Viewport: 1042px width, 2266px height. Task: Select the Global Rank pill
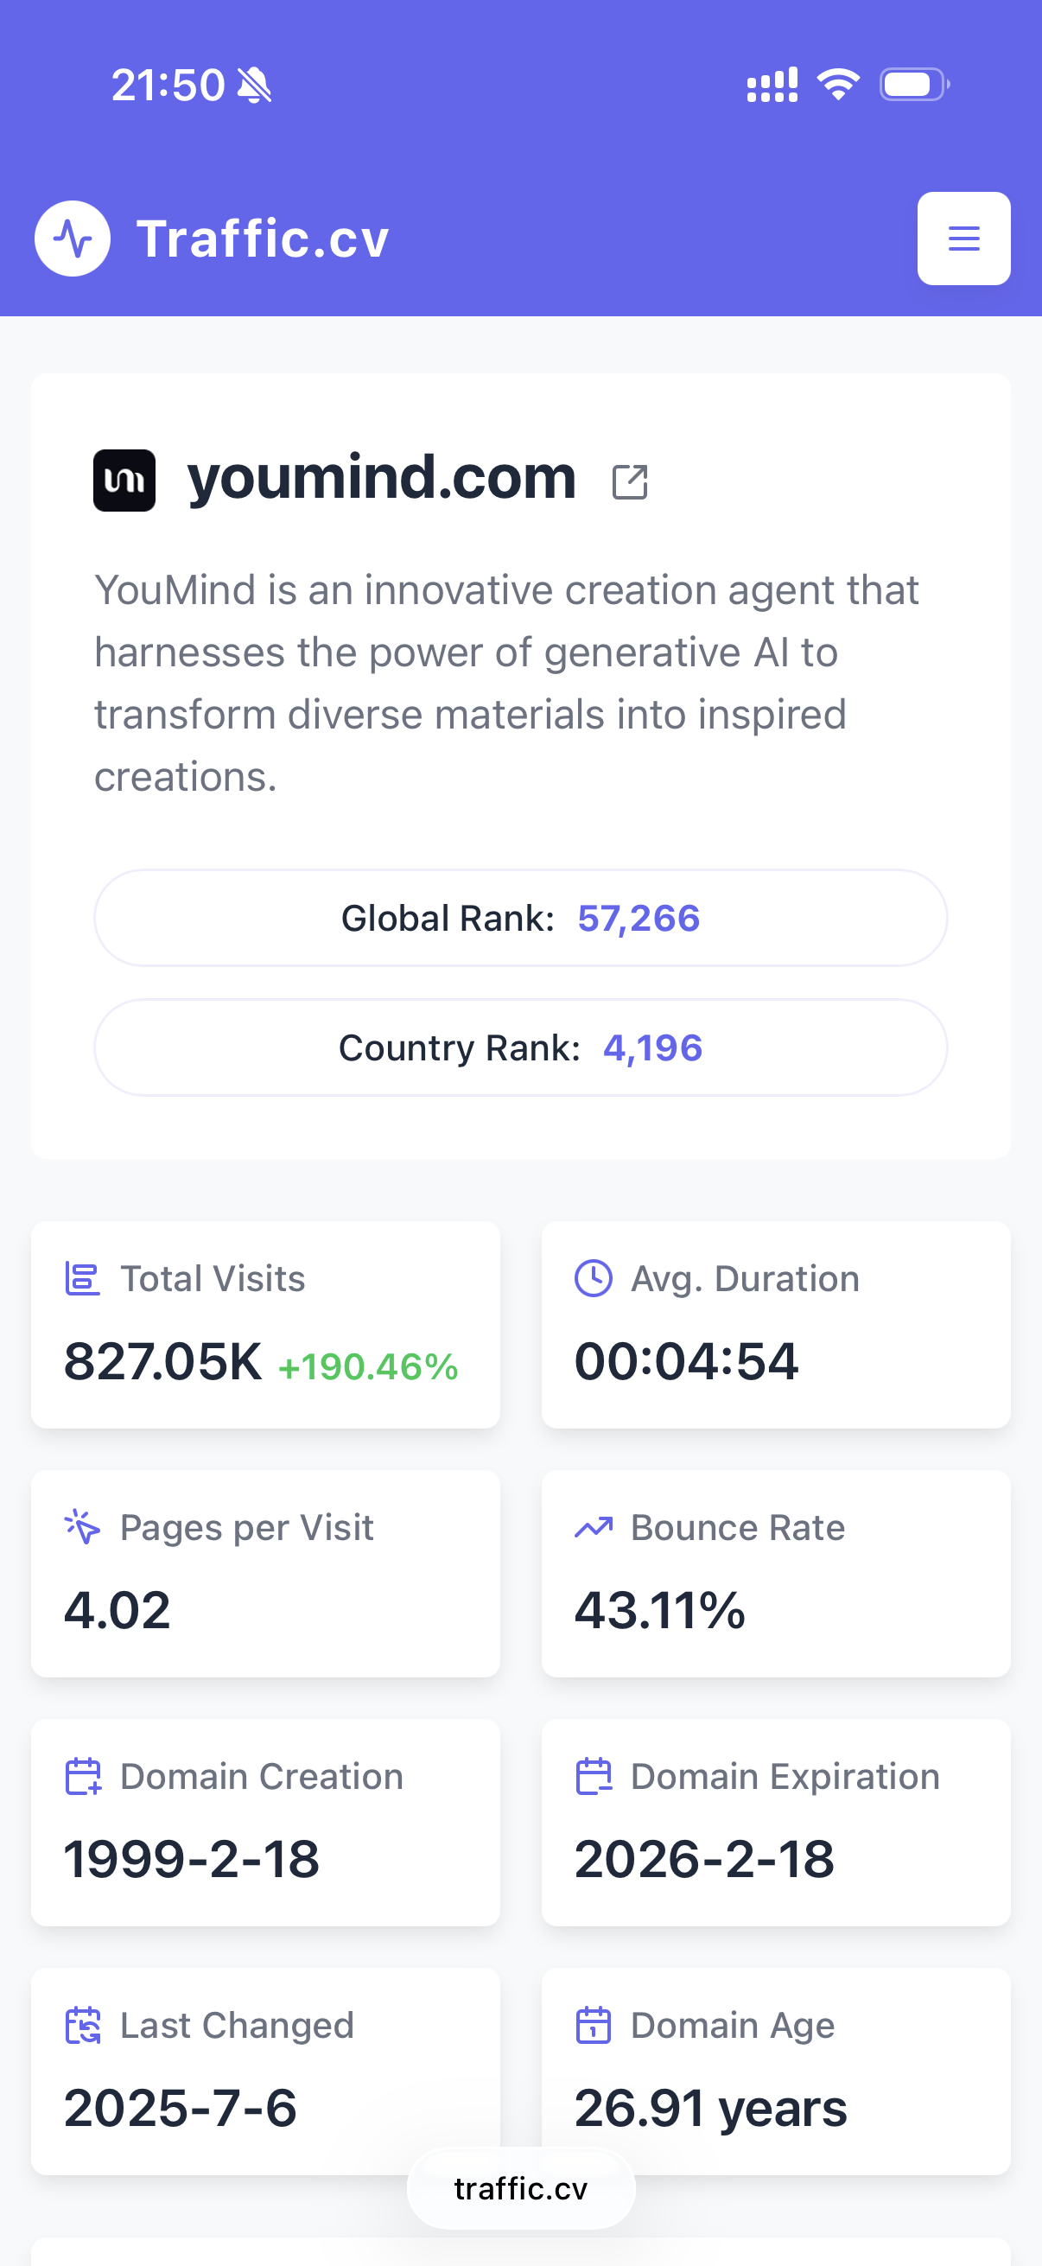click(520, 919)
